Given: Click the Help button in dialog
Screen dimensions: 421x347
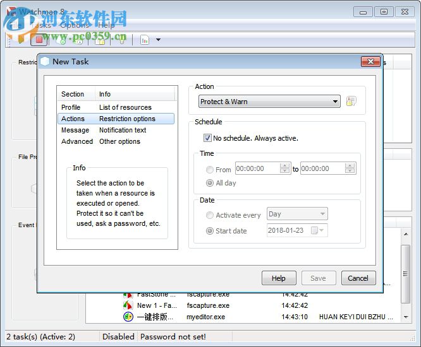Looking at the screenshot, I should pyautogui.click(x=279, y=278).
